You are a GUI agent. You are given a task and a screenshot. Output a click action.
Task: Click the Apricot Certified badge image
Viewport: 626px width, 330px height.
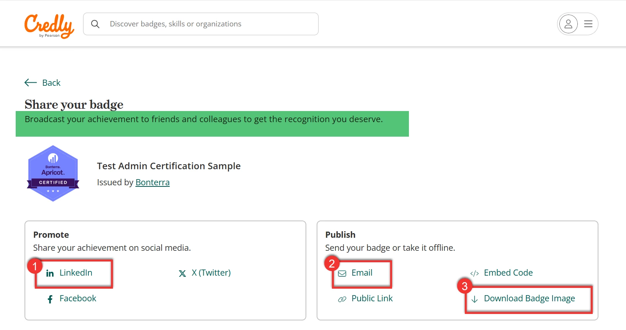click(53, 173)
